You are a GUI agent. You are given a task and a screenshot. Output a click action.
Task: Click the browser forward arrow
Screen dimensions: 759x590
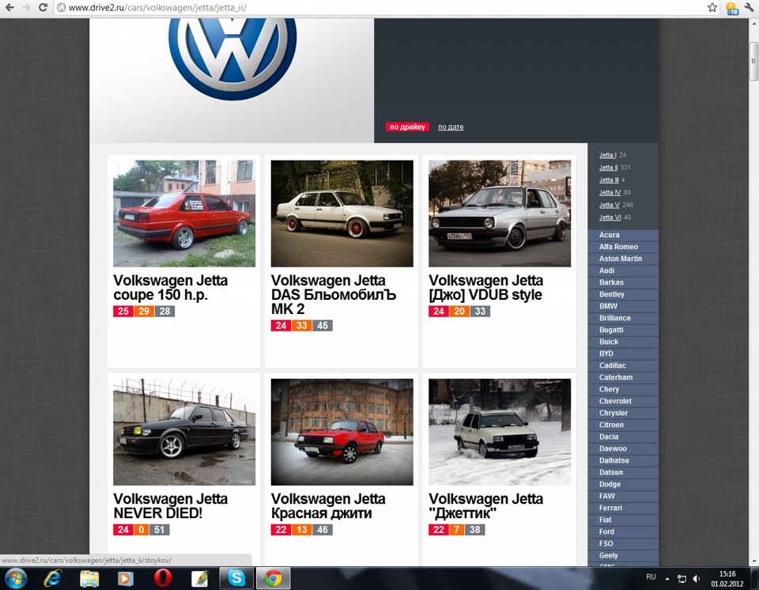click(25, 7)
